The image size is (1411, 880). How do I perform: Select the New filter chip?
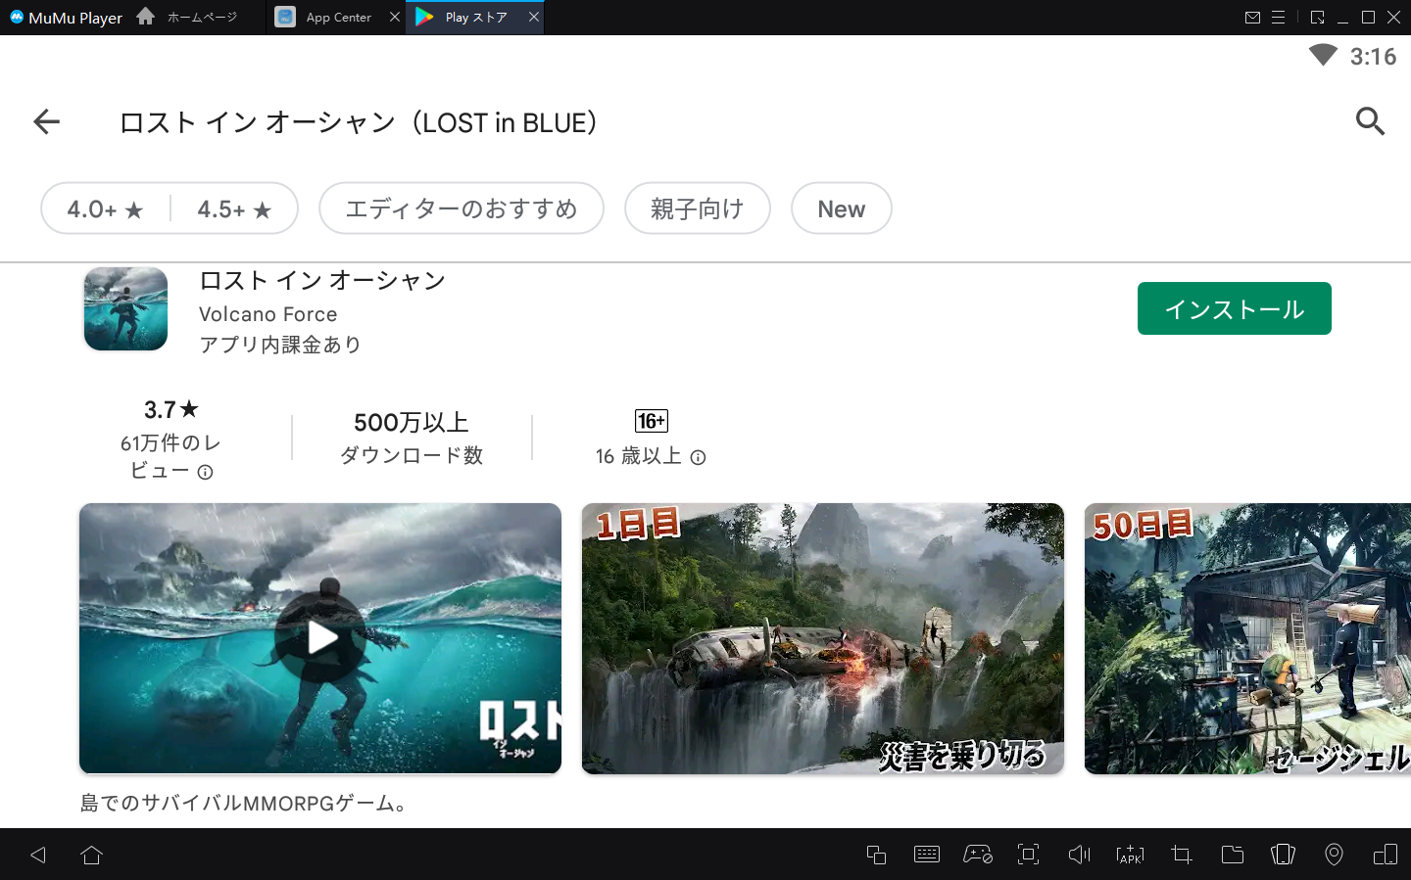click(842, 208)
